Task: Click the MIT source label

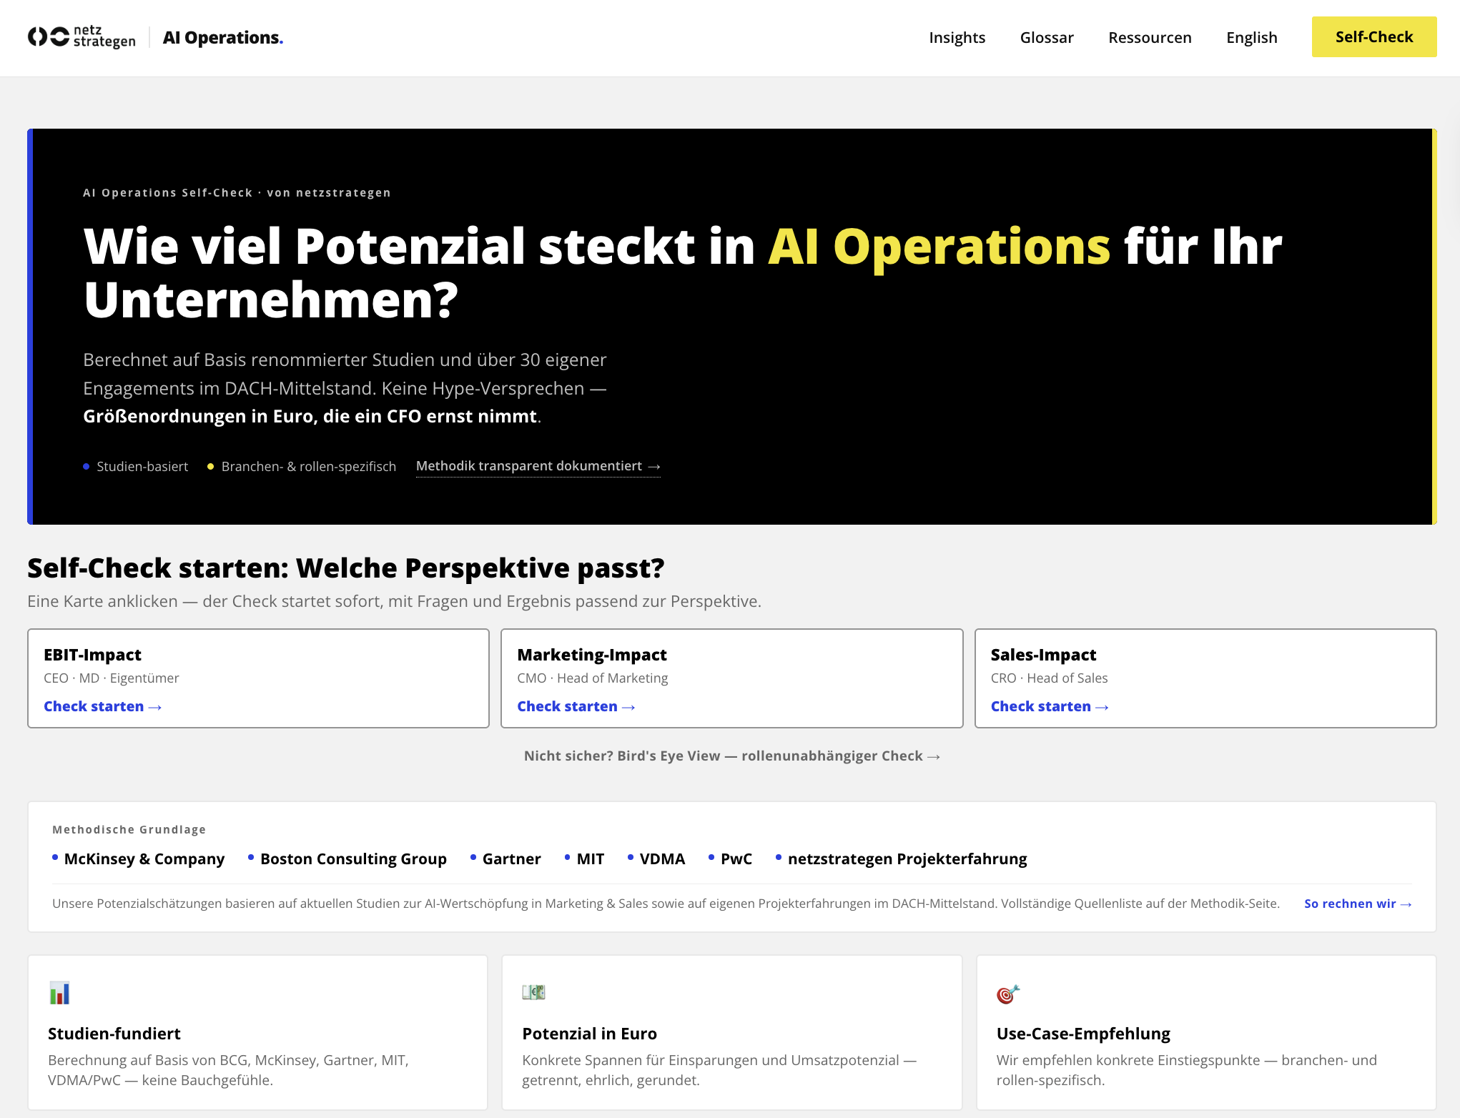Action: point(590,859)
